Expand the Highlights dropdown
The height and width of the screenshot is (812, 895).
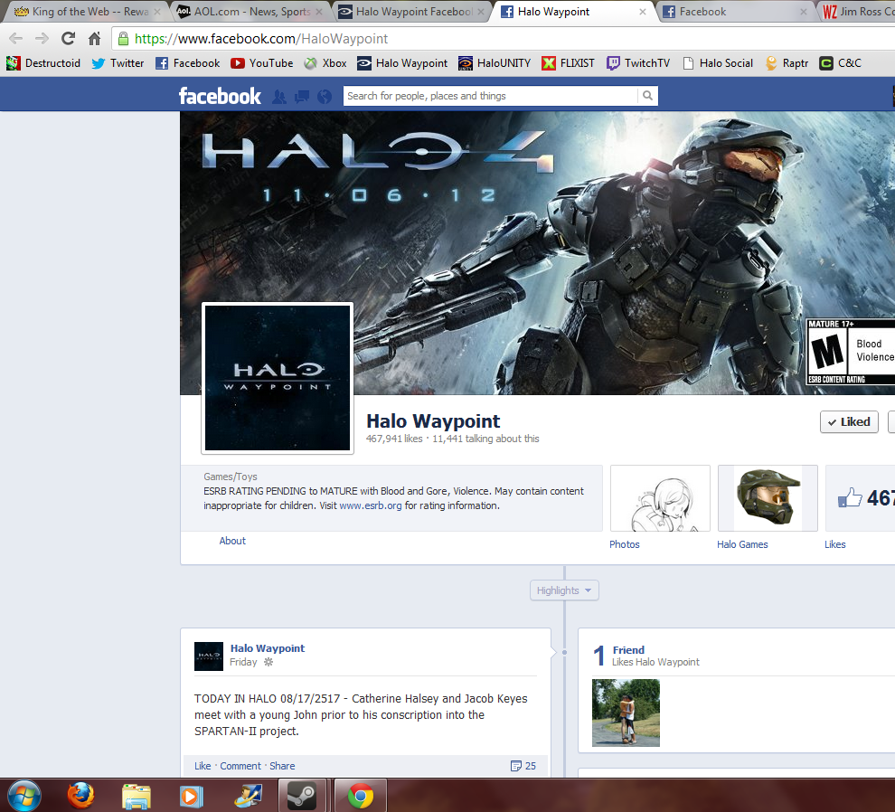(564, 590)
